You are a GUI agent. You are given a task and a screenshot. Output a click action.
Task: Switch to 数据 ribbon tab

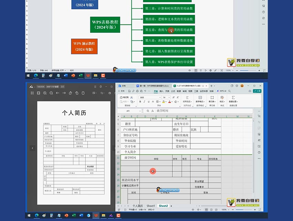[x=179, y=91]
